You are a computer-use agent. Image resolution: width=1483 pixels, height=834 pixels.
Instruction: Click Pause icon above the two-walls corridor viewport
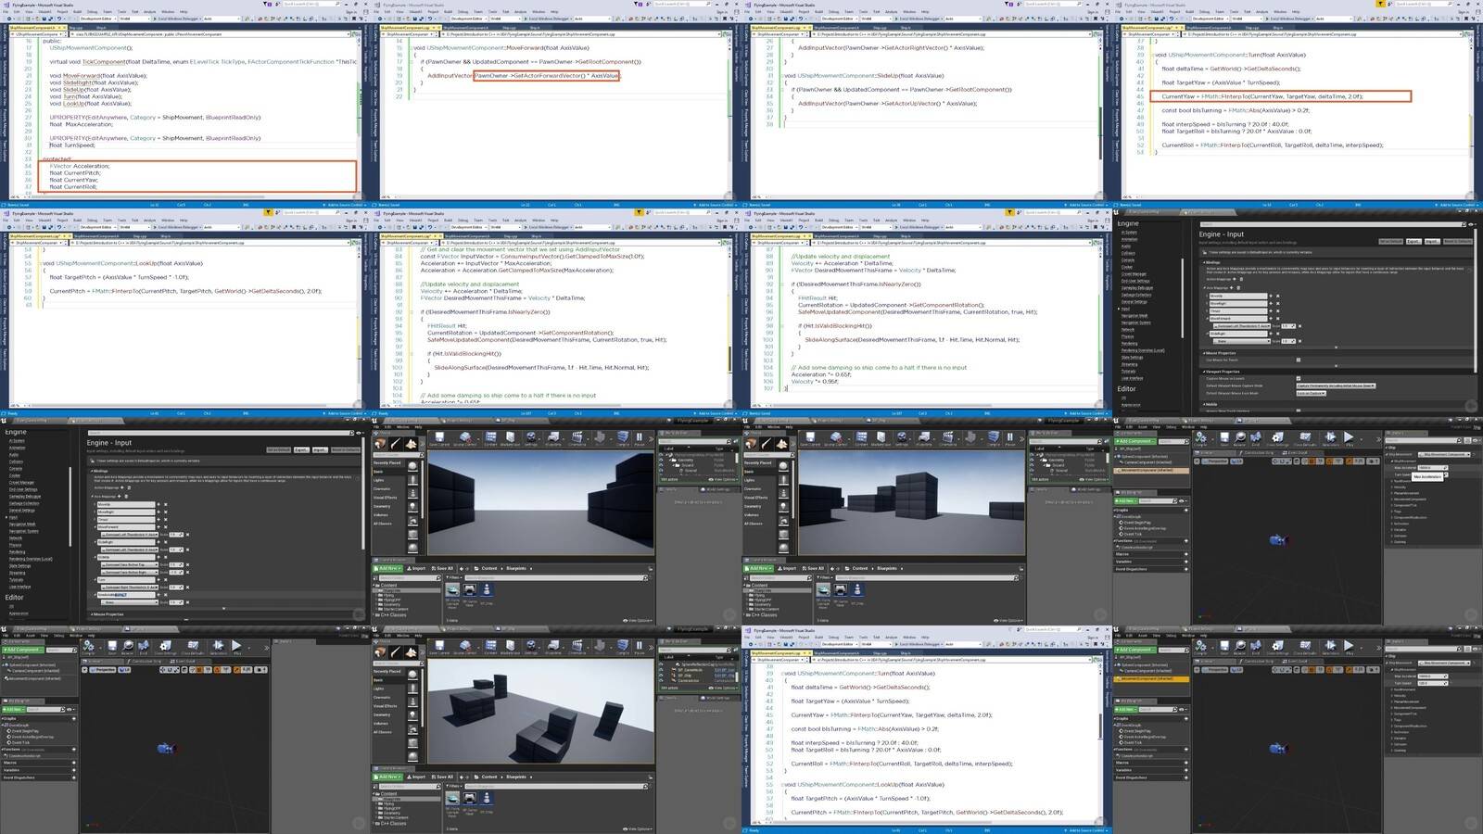639,437
